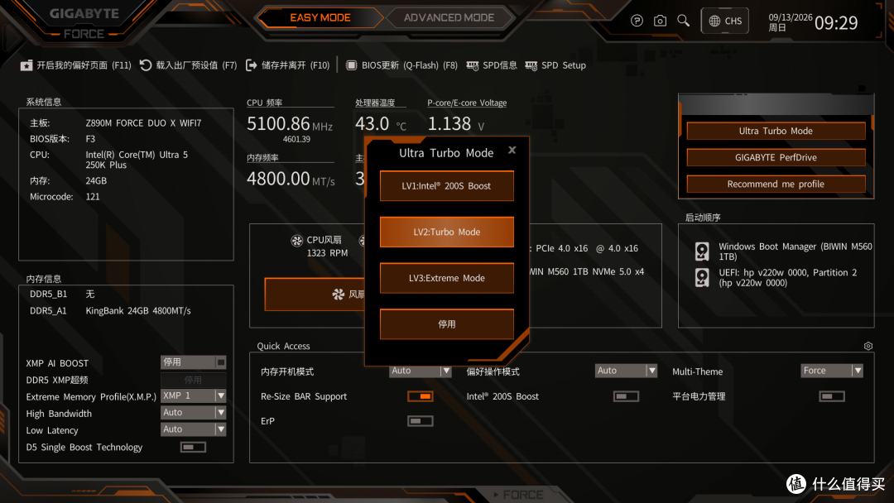Screen dimensions: 894x503
Task: Open the Low Latency Auto dropdown
Action: 193,429
